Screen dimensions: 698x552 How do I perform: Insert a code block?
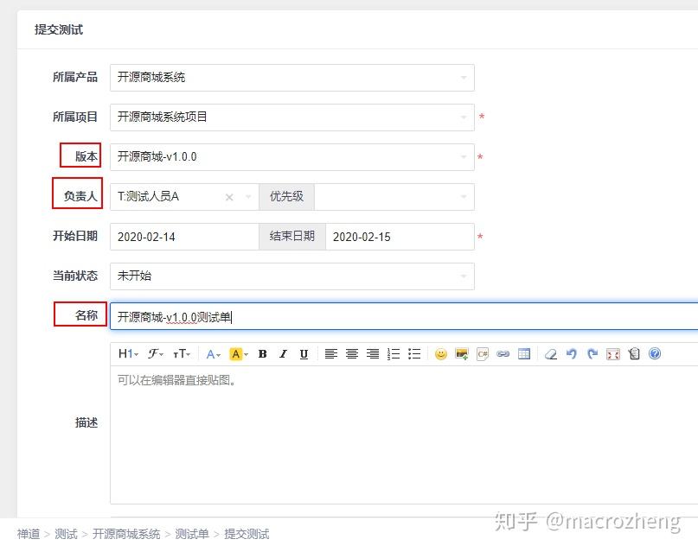(483, 354)
